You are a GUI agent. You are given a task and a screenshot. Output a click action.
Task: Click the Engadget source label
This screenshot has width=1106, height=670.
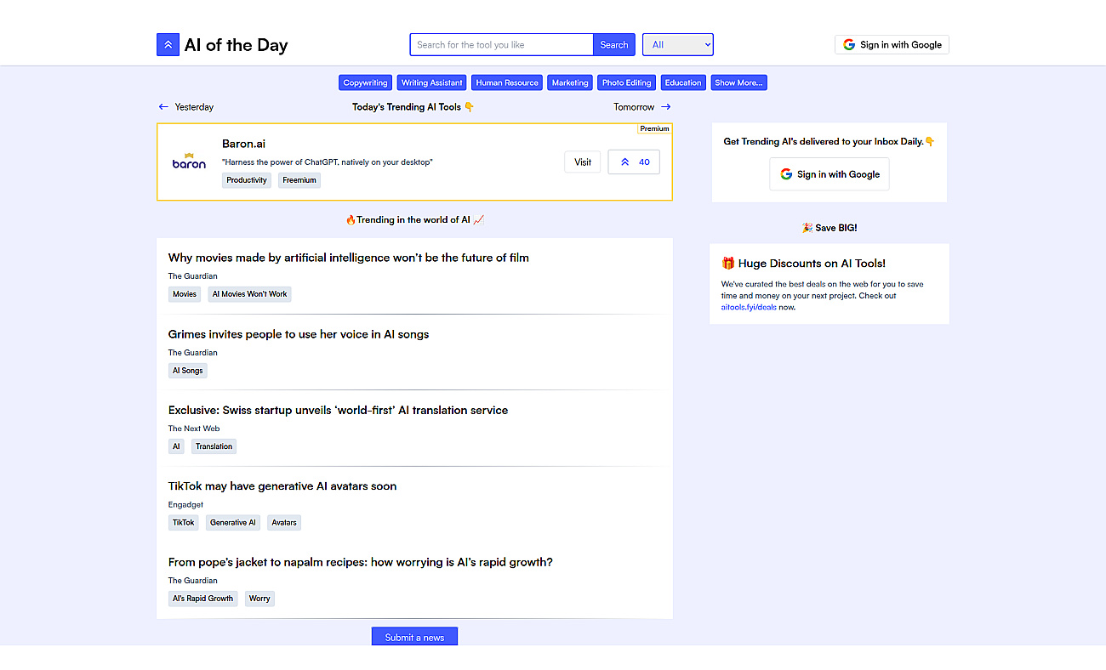(x=185, y=505)
